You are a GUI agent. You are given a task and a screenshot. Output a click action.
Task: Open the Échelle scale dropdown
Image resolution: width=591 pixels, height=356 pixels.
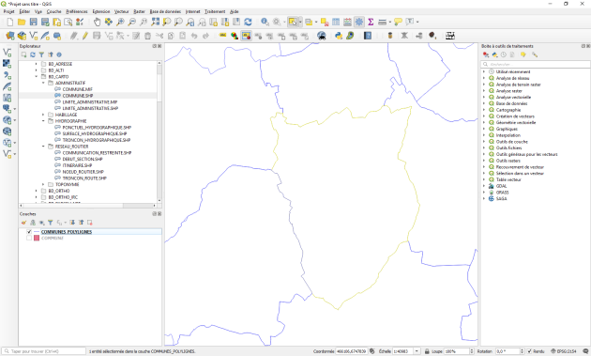coord(417,351)
